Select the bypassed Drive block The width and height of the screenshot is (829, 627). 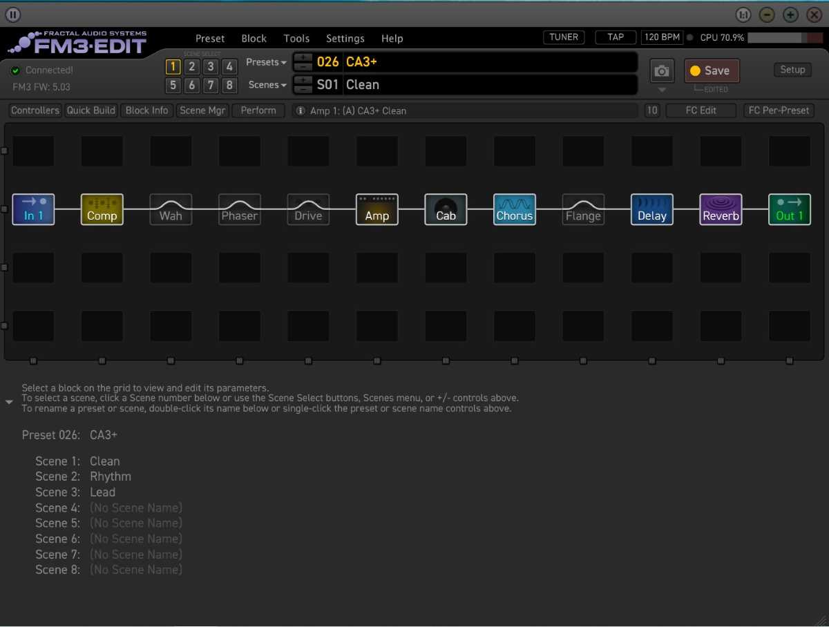click(308, 209)
